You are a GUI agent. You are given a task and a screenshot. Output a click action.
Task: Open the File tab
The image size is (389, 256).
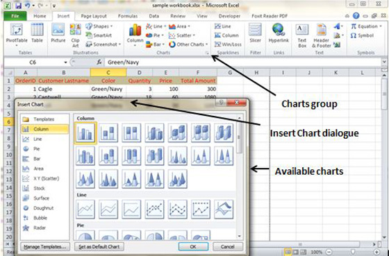tap(15, 16)
